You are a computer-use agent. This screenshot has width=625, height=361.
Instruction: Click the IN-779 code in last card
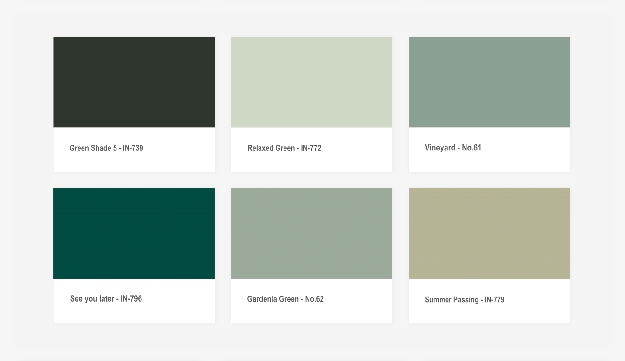[x=494, y=300]
